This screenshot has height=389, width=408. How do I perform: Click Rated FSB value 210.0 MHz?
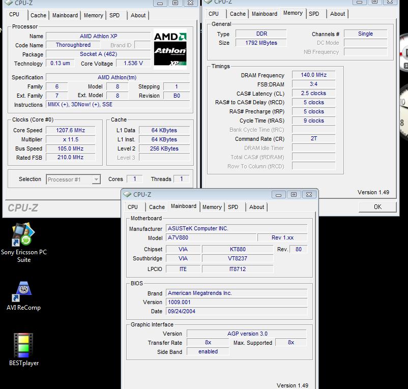(x=71, y=157)
